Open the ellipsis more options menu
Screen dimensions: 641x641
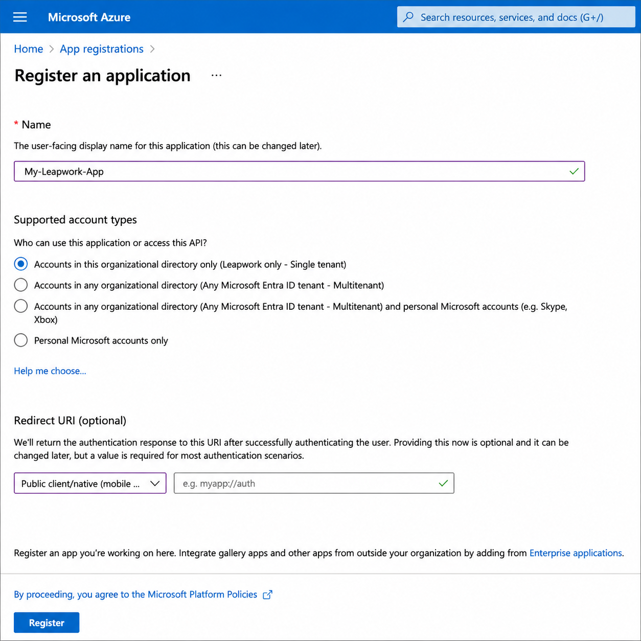tap(217, 75)
